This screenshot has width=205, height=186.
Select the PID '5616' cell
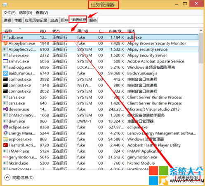(x=44, y=157)
